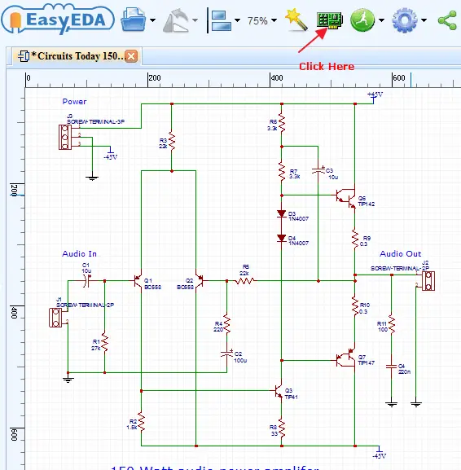This screenshot has width=461, height=470.
Task: Click the green run simulation icon
Action: [x=362, y=20]
